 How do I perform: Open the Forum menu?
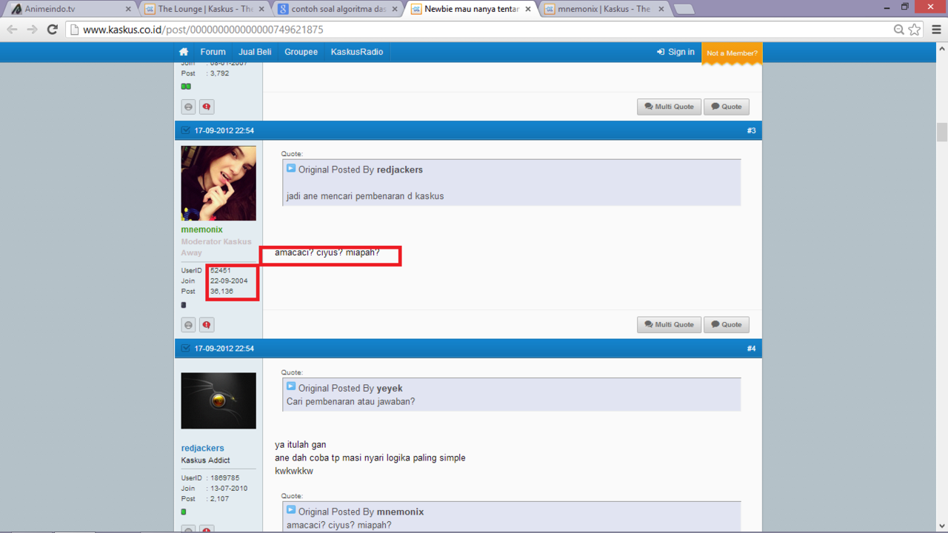tap(213, 52)
